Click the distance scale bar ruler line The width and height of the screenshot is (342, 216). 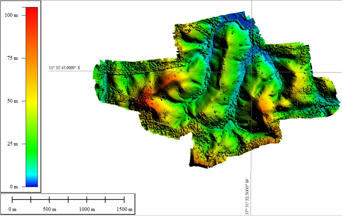coord(68,200)
